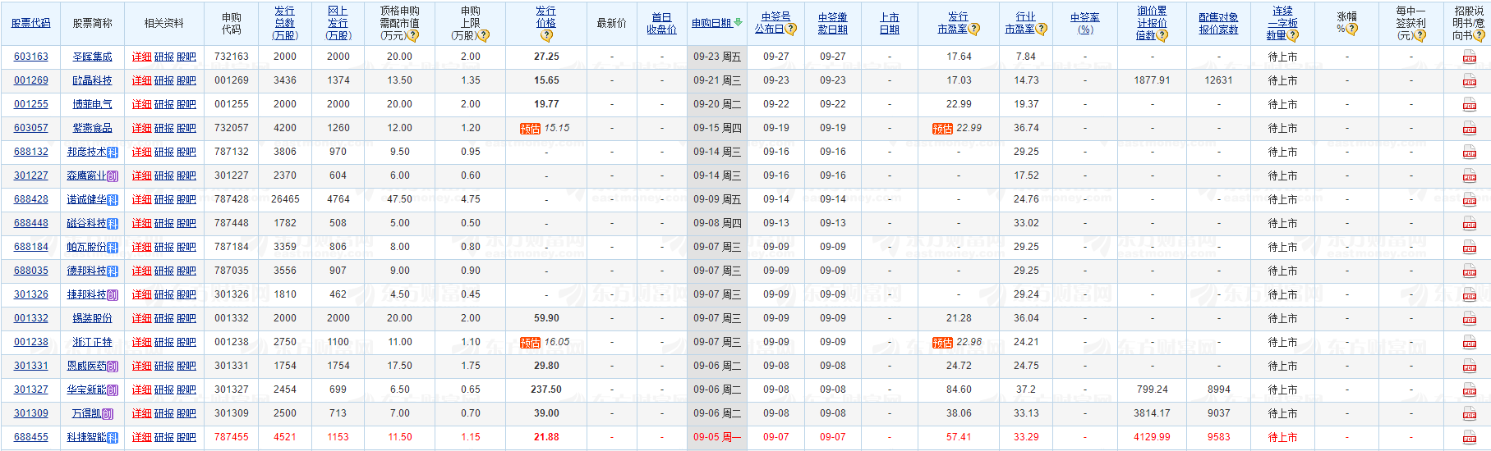The height and width of the screenshot is (451, 1491).
Task: Open stock code link 688184
Action: [x=31, y=247]
